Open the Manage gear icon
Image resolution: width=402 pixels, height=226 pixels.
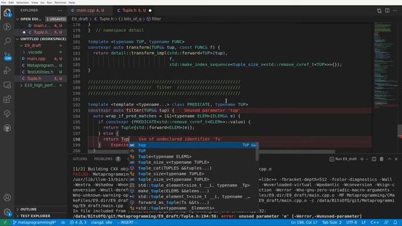pyautogui.click(x=7, y=212)
